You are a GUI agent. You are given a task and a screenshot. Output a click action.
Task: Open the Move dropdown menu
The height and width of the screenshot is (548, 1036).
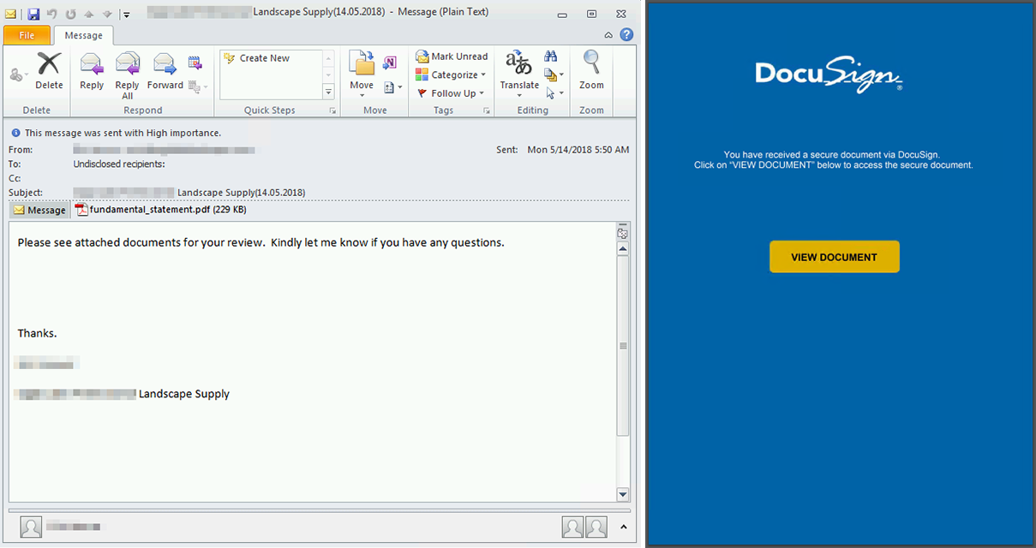coord(361,73)
